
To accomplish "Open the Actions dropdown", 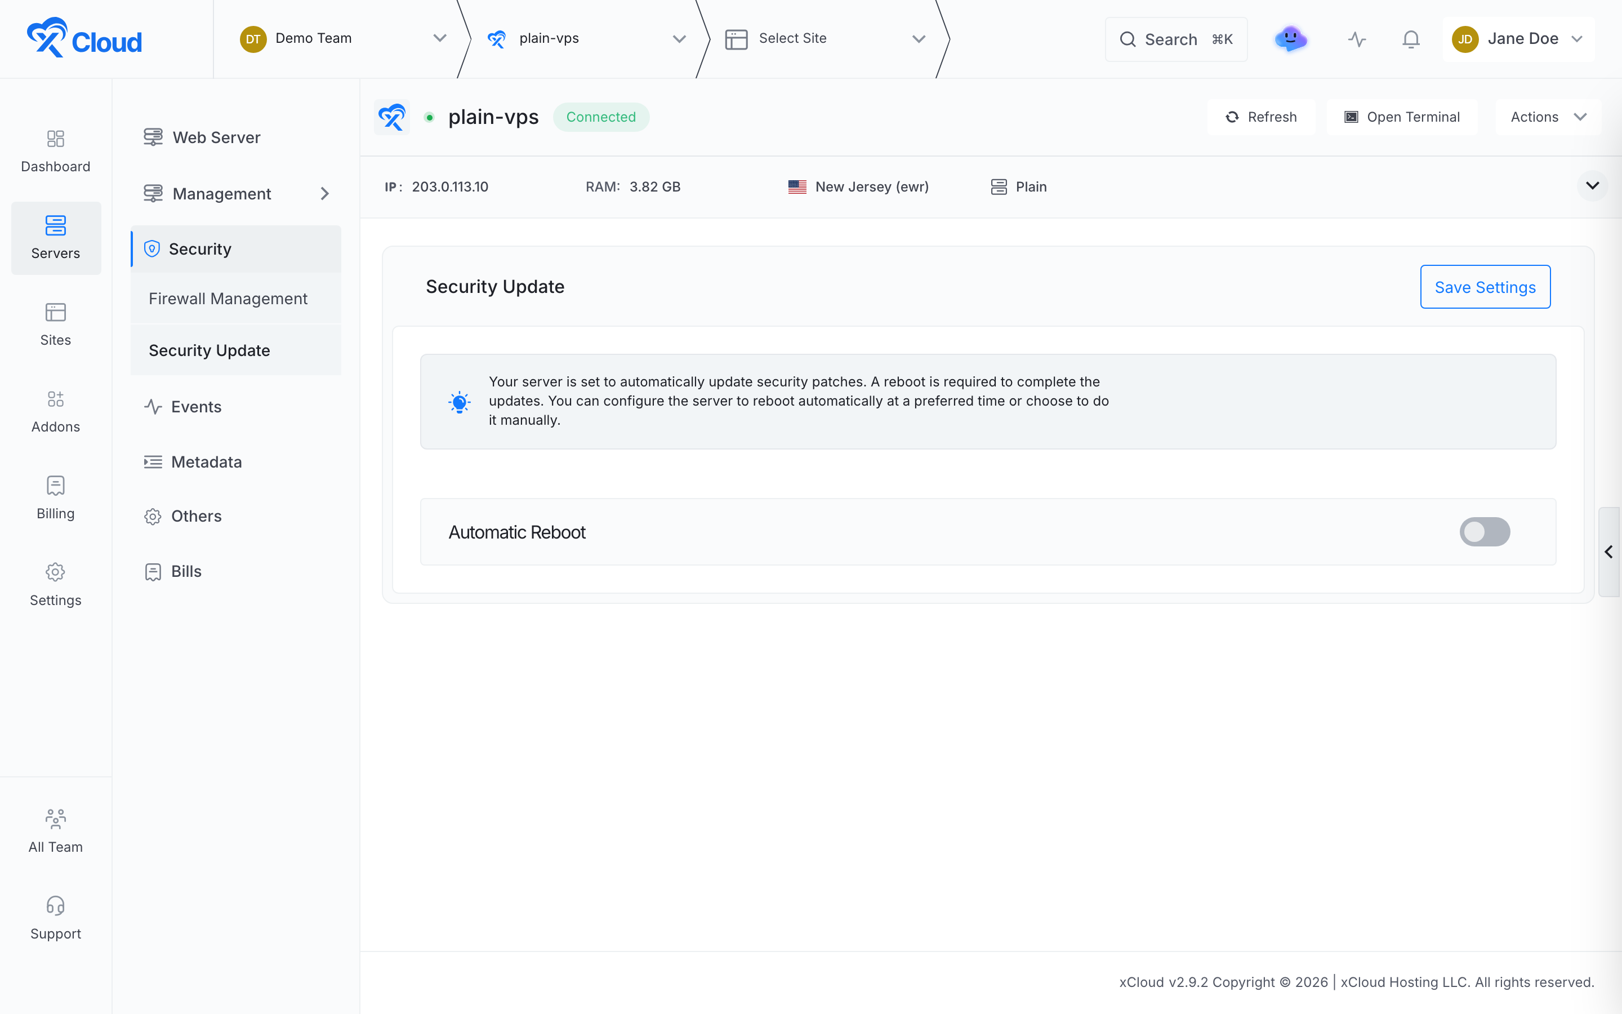I will point(1548,117).
